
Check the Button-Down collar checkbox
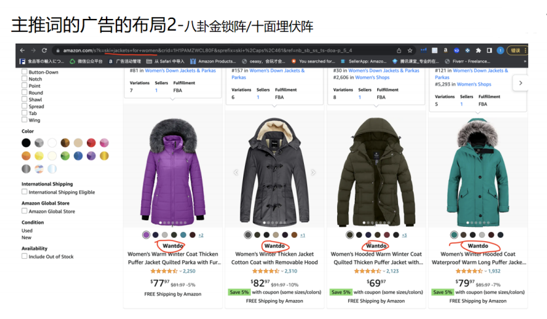tap(24, 71)
